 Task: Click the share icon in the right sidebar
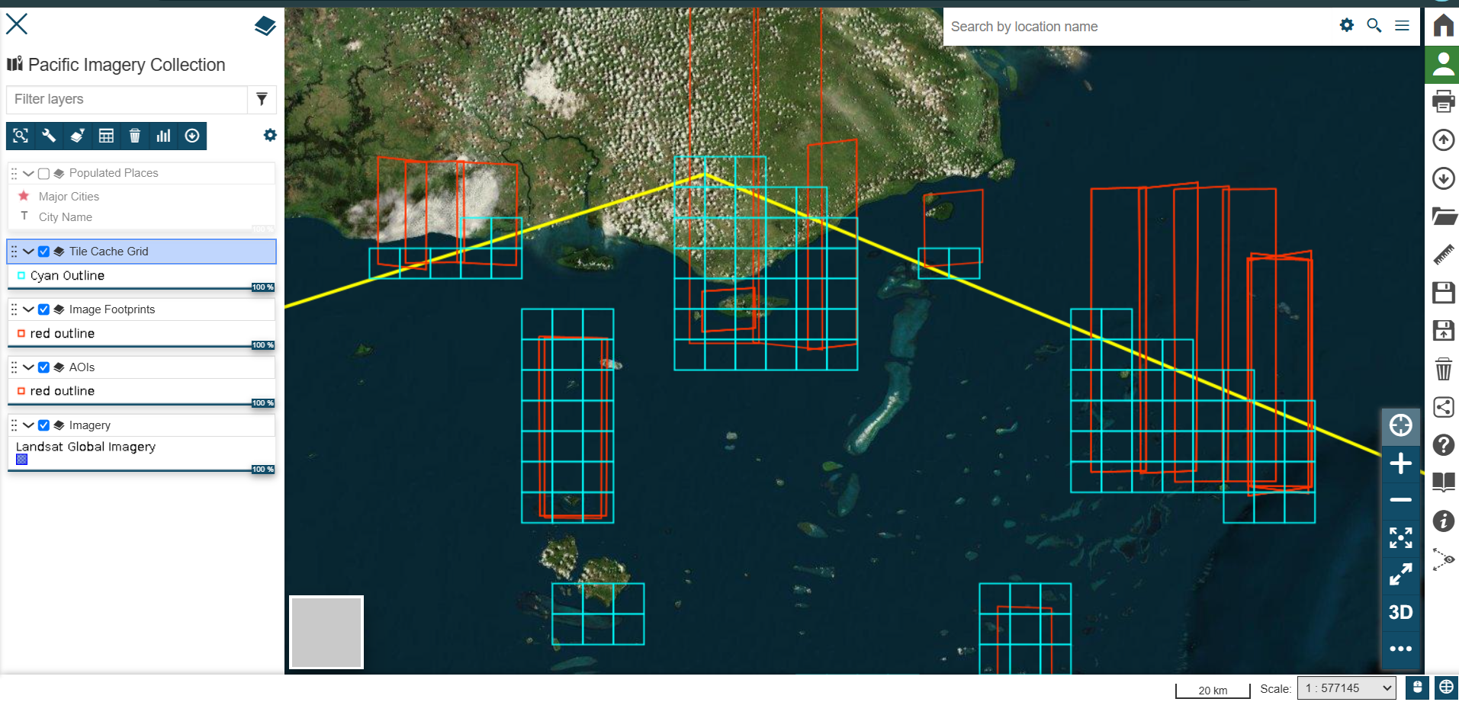click(1442, 408)
